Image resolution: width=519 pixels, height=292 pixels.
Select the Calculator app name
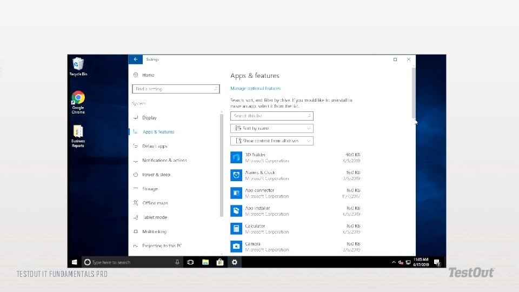click(x=255, y=226)
